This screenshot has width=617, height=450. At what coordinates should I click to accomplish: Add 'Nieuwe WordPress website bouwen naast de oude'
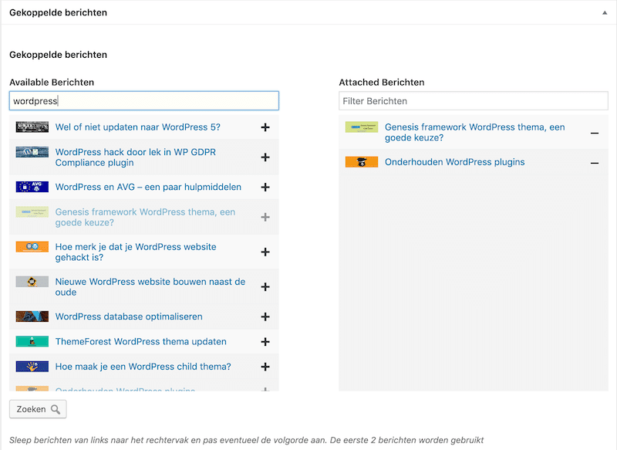(x=265, y=286)
